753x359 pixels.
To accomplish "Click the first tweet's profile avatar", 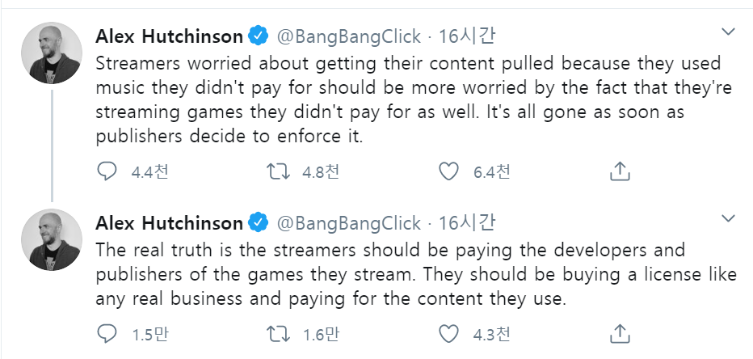I will point(51,53).
